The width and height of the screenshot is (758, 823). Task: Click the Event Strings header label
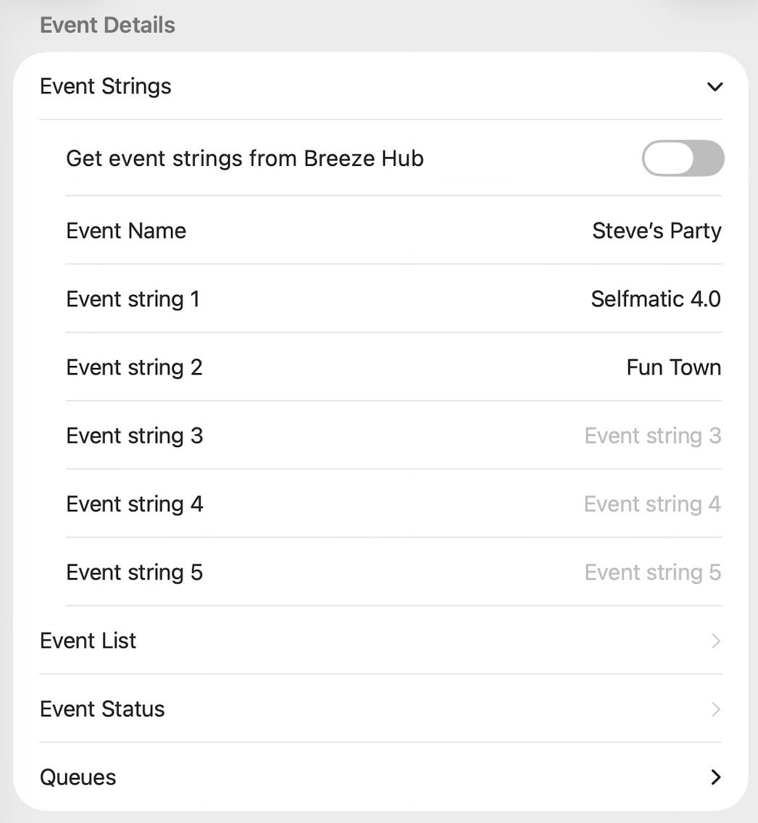pos(106,87)
